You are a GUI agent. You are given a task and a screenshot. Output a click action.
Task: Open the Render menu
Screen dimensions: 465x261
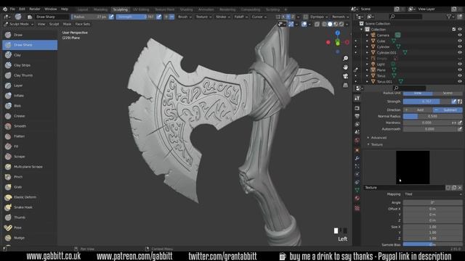pyautogui.click(x=35, y=9)
